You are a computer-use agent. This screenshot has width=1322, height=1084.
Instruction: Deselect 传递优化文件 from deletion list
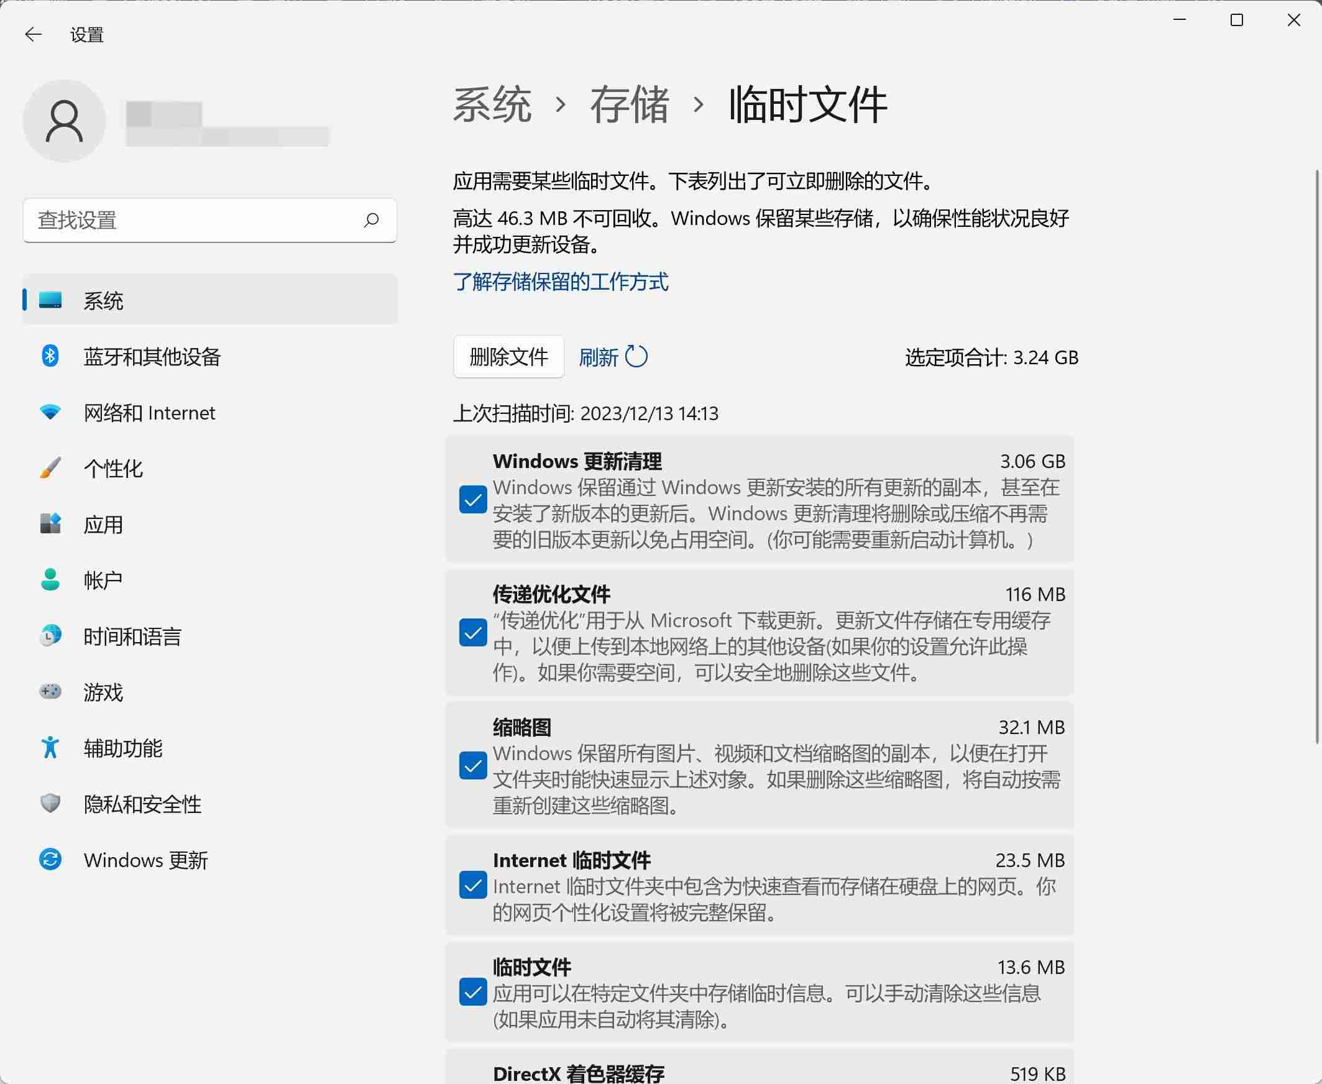(x=473, y=633)
